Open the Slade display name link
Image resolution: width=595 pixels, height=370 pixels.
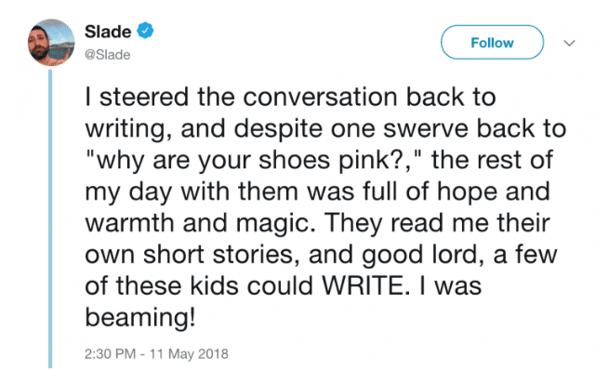coord(108,32)
